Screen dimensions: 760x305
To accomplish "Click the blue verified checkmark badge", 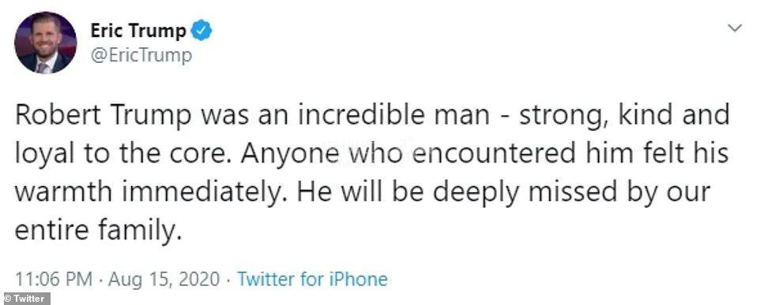I will [201, 31].
